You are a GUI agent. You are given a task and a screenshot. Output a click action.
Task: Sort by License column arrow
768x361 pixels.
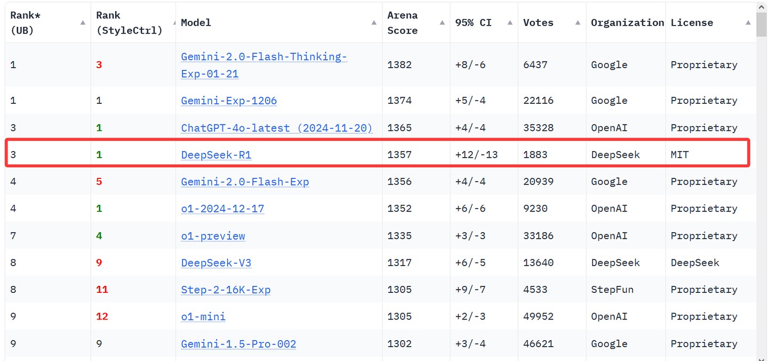[x=749, y=23]
